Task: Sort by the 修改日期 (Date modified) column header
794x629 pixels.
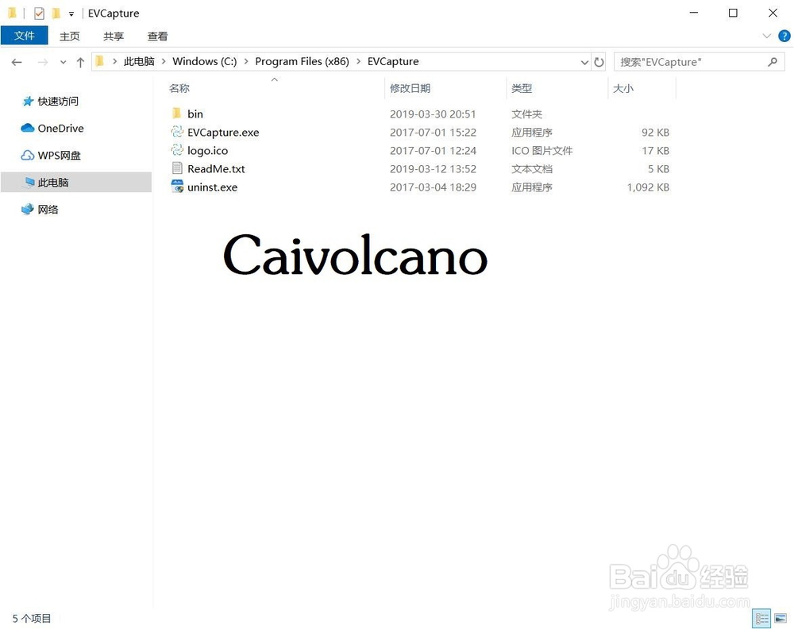Action: coord(410,88)
